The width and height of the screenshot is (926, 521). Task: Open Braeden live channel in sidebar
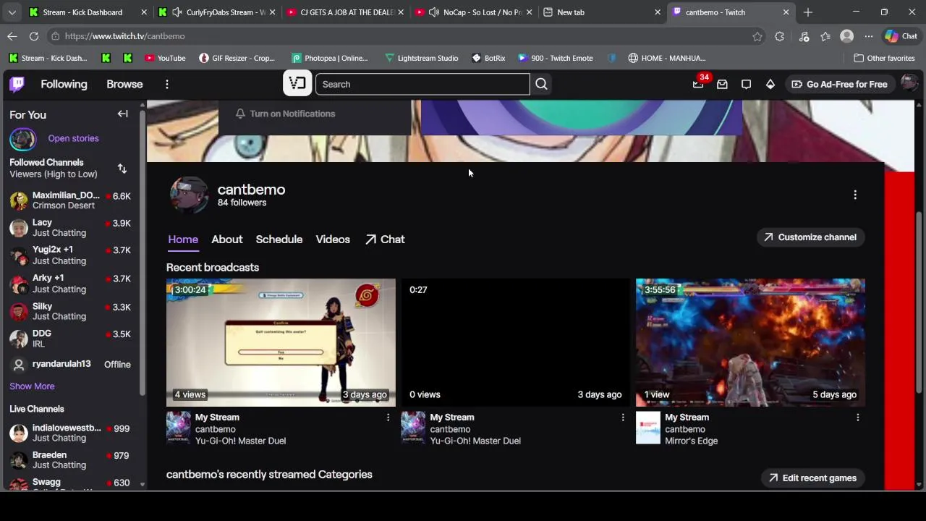point(70,460)
